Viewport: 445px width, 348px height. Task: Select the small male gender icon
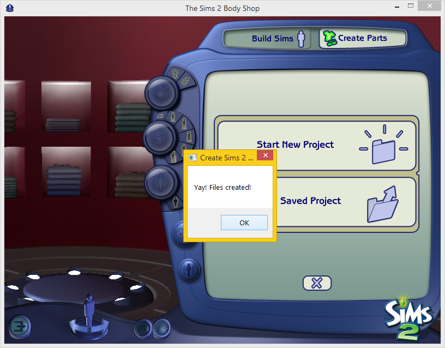click(185, 81)
